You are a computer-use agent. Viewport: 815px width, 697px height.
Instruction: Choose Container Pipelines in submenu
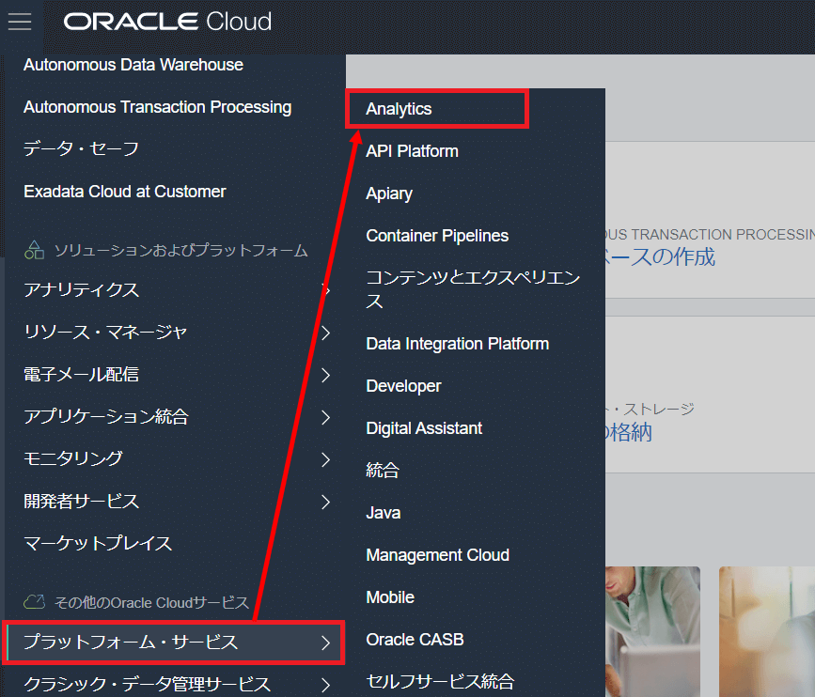pos(437,236)
